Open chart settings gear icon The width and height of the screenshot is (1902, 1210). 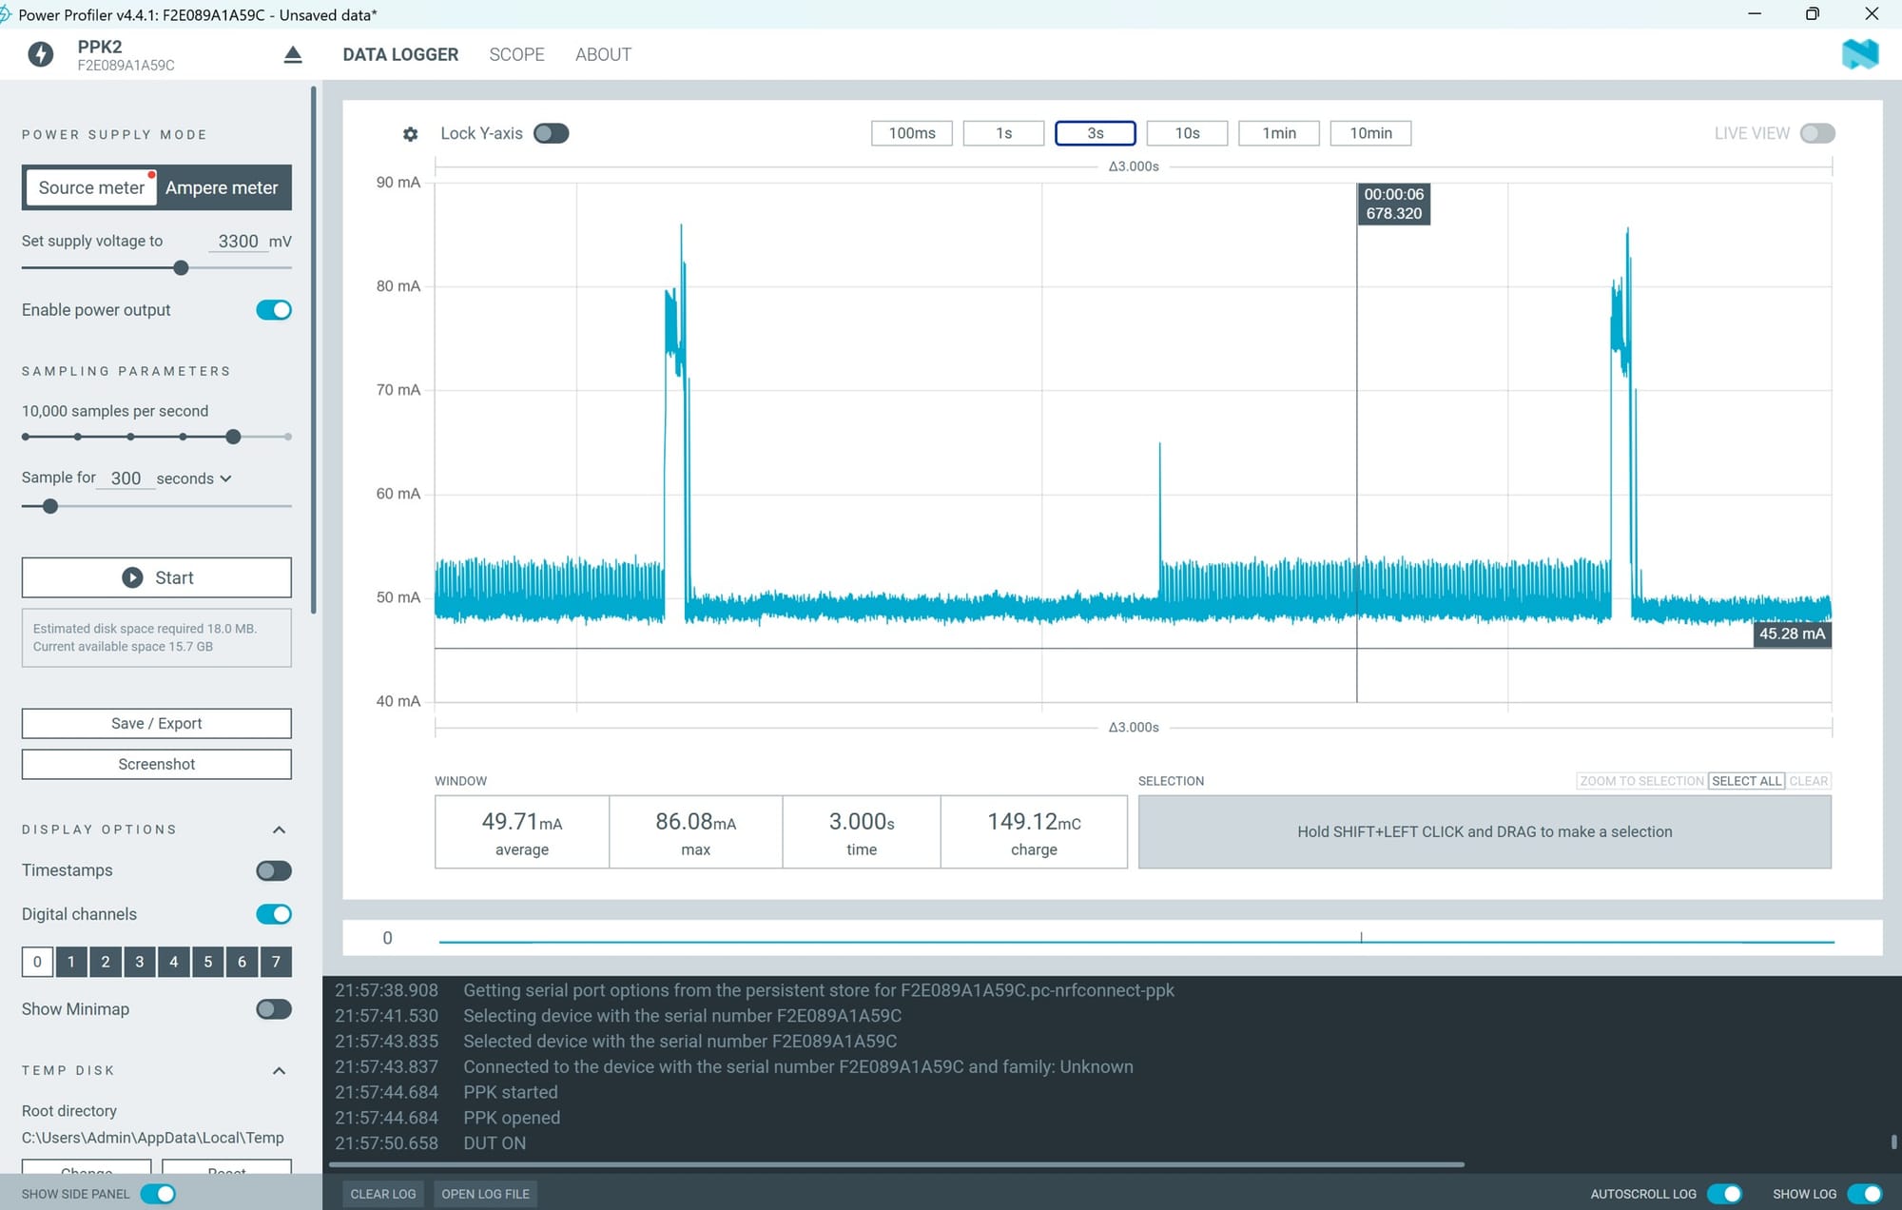coord(410,134)
